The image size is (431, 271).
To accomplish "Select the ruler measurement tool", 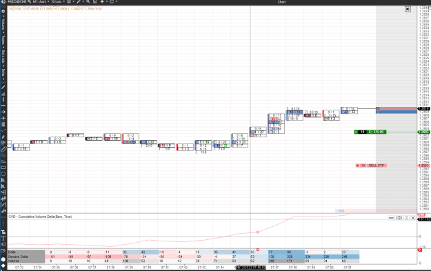I will [3, 149].
